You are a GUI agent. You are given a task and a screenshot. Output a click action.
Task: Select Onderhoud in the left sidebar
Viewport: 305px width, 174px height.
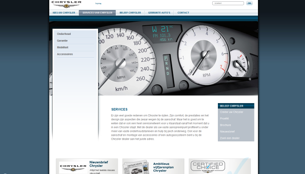pyautogui.click(x=64, y=34)
